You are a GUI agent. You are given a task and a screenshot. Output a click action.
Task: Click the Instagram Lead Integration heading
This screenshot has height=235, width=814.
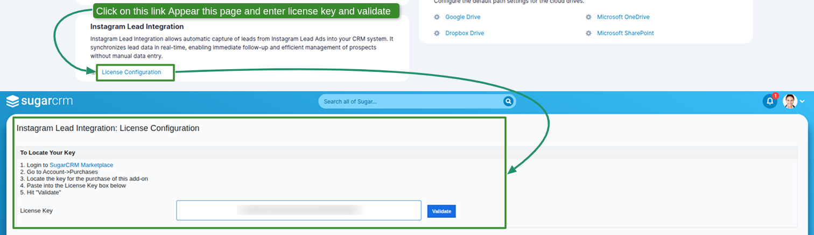click(137, 26)
